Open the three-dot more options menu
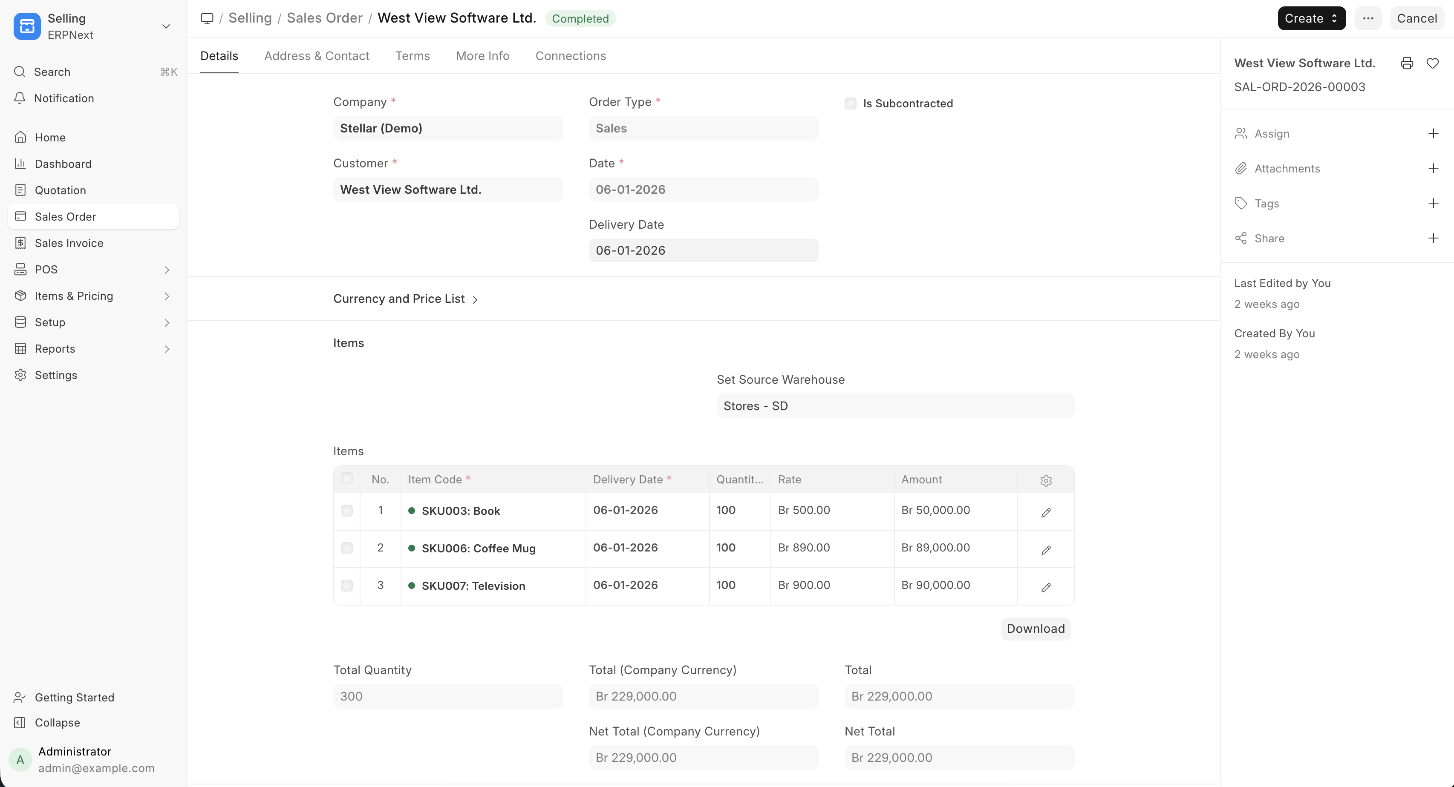The width and height of the screenshot is (1454, 787). (1367, 18)
